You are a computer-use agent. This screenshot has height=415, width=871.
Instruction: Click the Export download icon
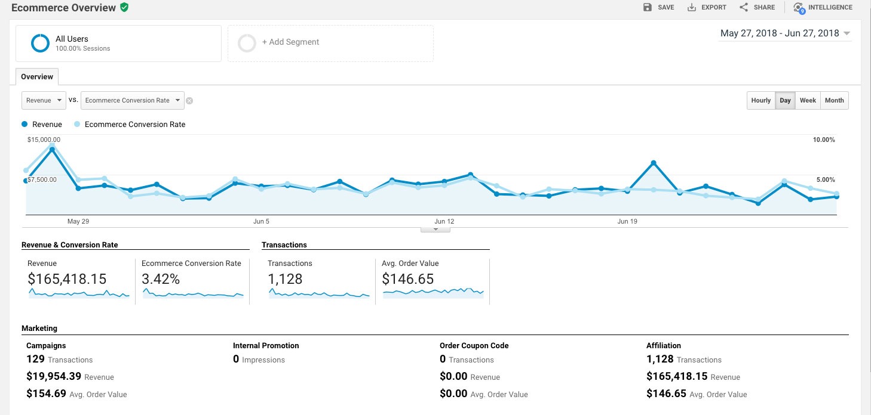pos(692,7)
